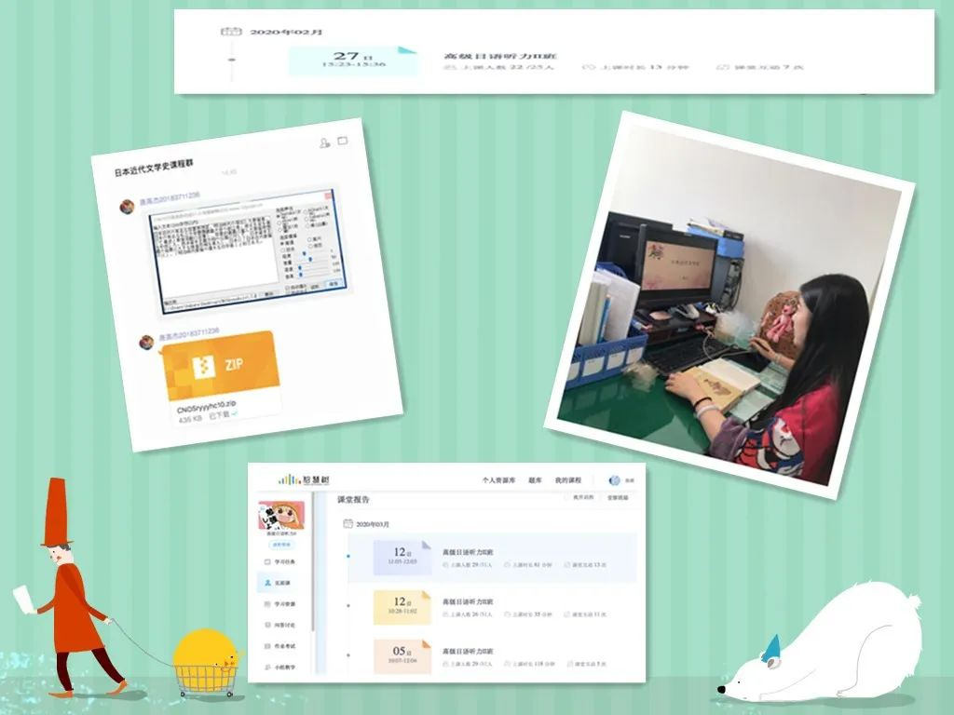954x715 pixels.
Task: Open 作业考试 in the left sidebar
Action: point(283,648)
